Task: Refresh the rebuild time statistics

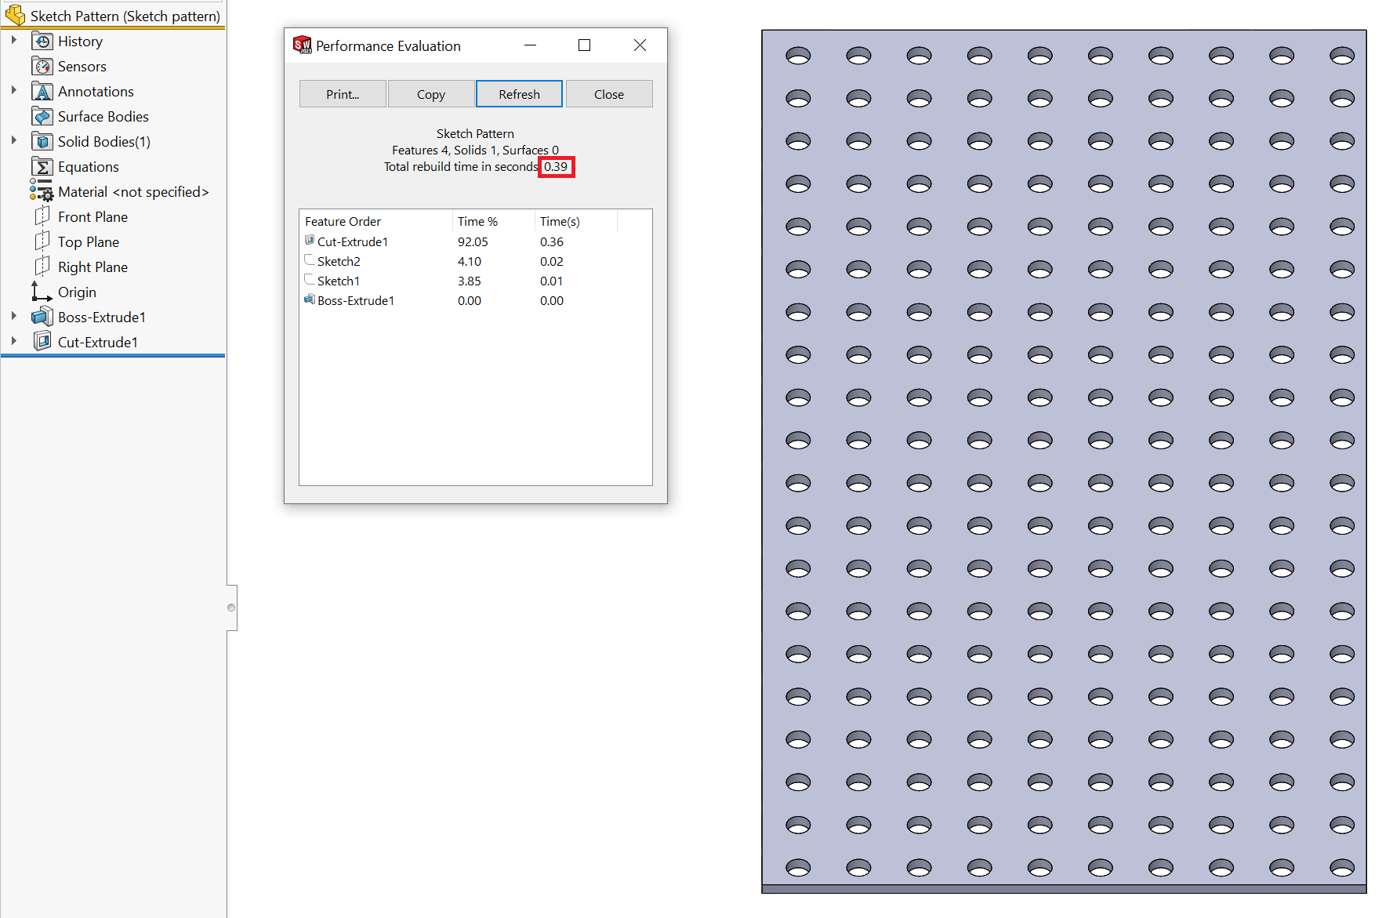Action: 519,94
